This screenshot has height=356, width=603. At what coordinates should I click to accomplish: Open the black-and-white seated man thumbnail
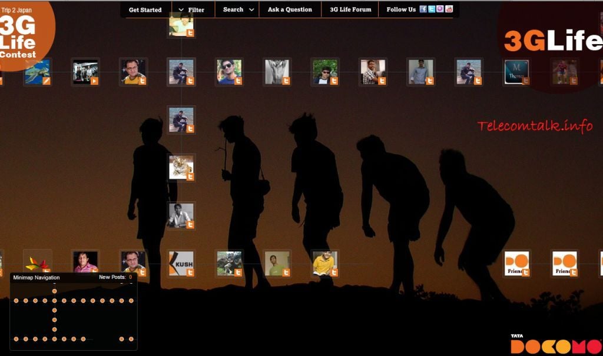[x=181, y=216]
